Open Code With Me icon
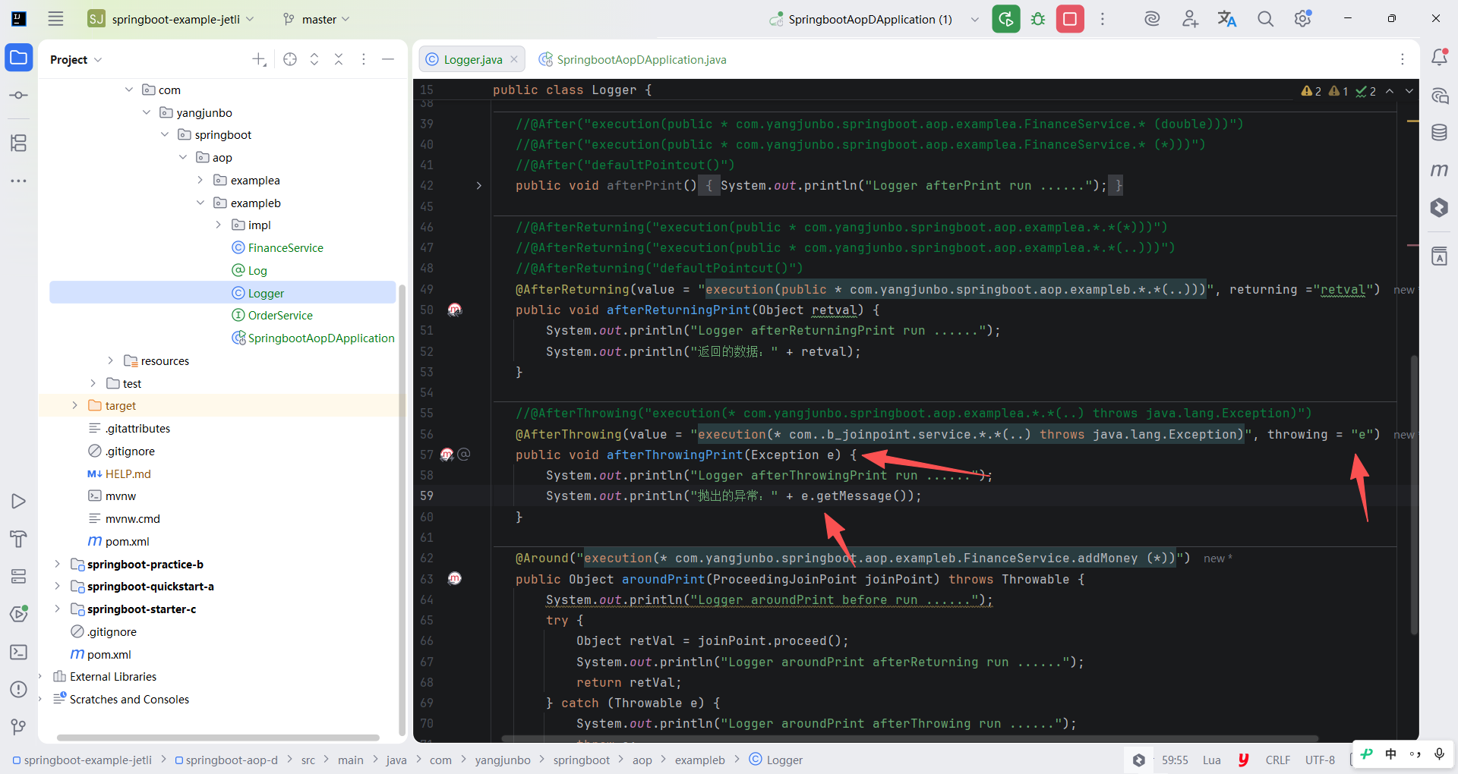The width and height of the screenshot is (1458, 774). [1190, 19]
